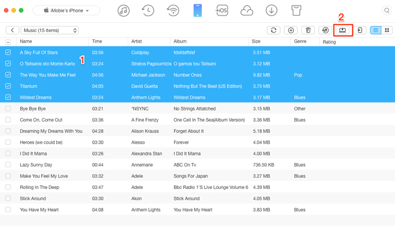The height and width of the screenshot is (237, 395).
Task: Check the Rolling In The Deep checkbox
Action: [8, 187]
